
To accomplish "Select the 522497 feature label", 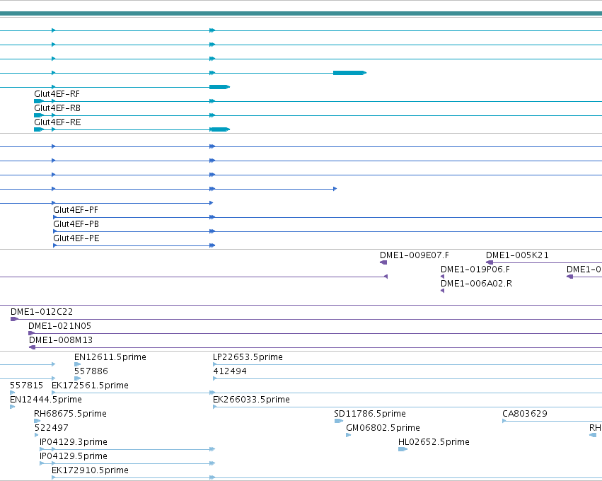I will pos(51,428).
